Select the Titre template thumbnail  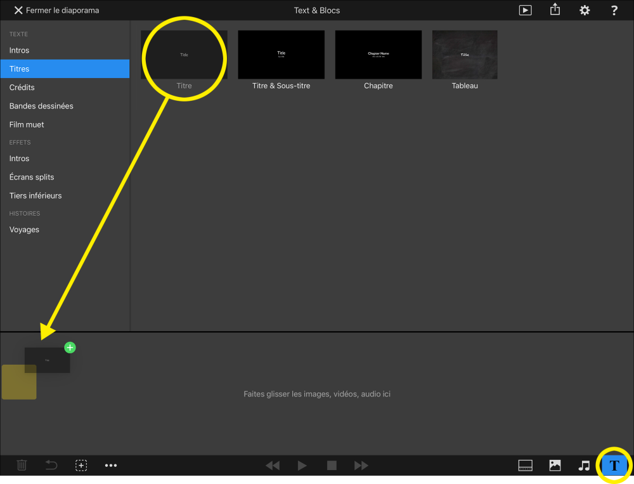tap(184, 55)
